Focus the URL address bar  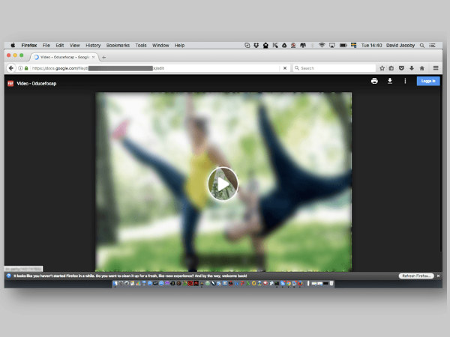(150, 68)
